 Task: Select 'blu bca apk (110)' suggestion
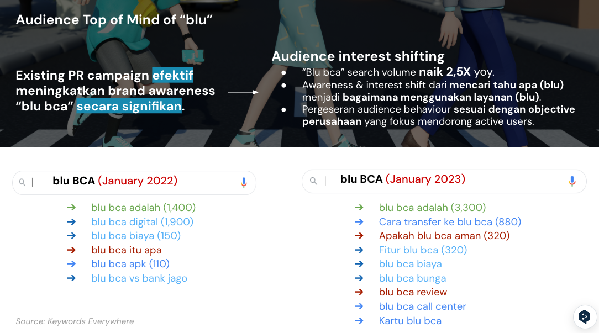pos(130,264)
